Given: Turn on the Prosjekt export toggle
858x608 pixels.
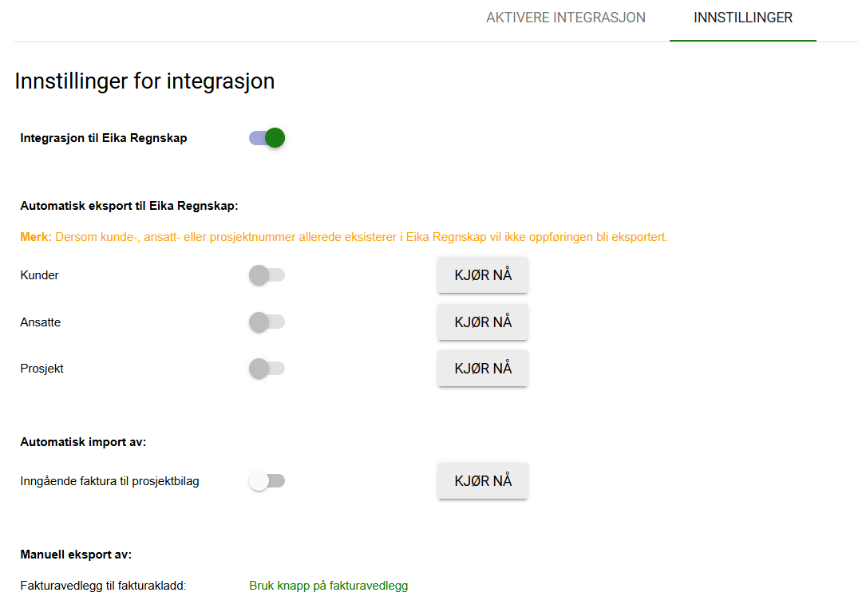Looking at the screenshot, I should tap(267, 369).
